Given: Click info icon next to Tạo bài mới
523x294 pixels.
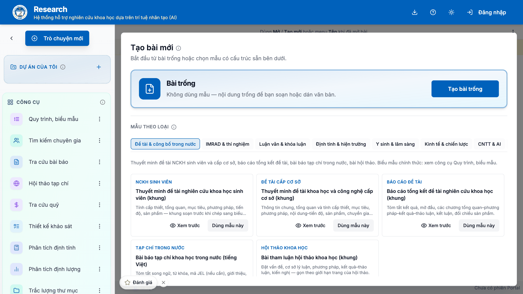Looking at the screenshot, I should coord(178,48).
